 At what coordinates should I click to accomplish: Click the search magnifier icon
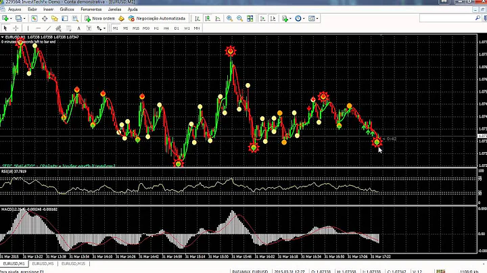(x=478, y=19)
